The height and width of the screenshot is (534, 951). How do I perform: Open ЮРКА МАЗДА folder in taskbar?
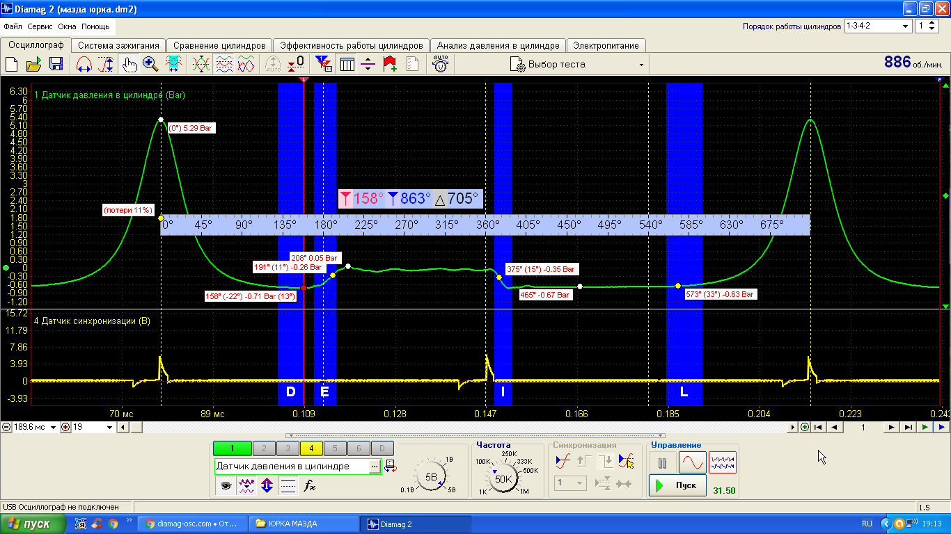[304, 524]
